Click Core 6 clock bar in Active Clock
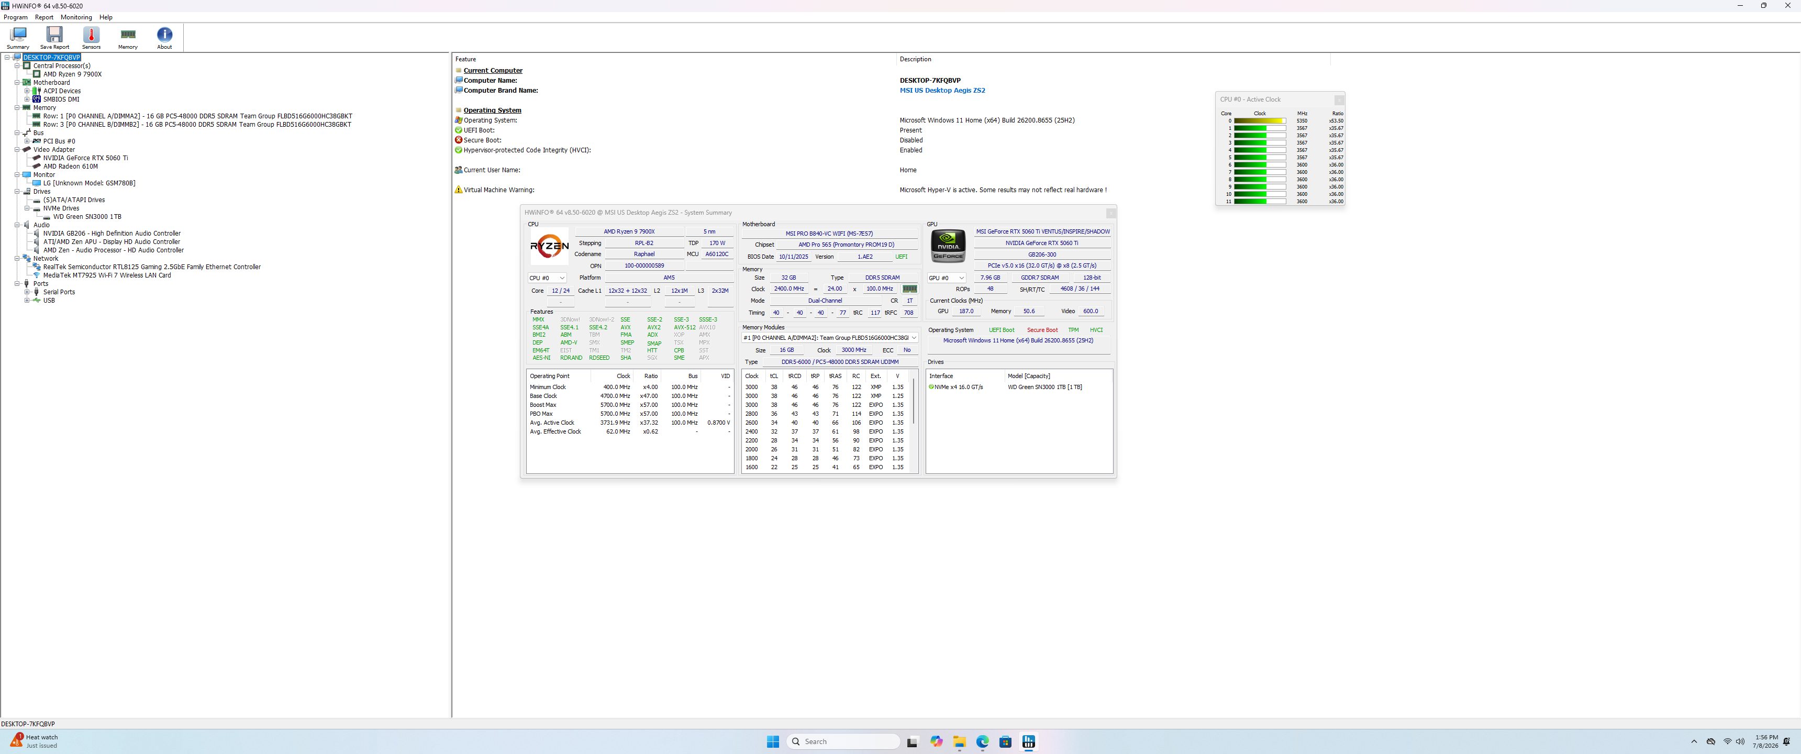Screen dimensions: 1801x754 point(1259,165)
